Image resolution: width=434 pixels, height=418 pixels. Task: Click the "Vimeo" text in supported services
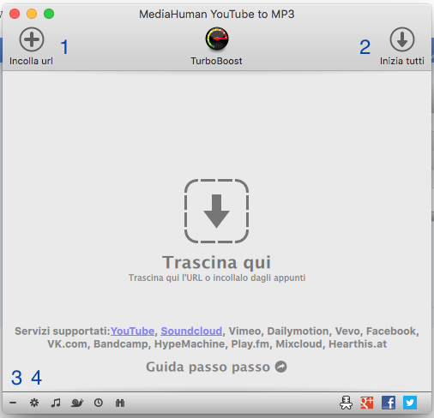point(244,331)
